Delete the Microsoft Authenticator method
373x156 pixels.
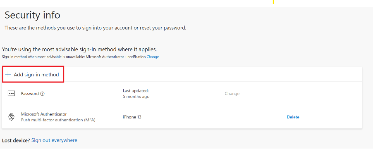click(293, 117)
